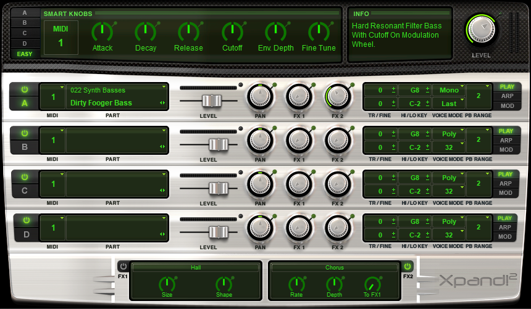
Task: Click the To FX1 knob in FX2
Action: point(372,284)
